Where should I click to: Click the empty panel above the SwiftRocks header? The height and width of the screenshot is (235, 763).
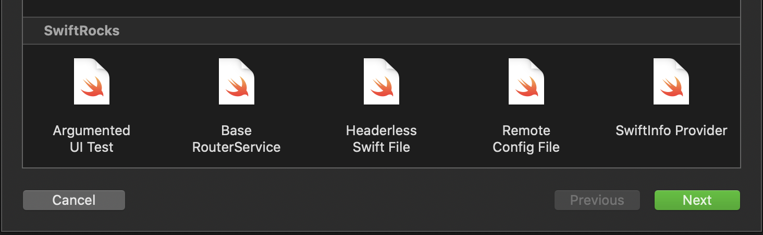click(381, 8)
